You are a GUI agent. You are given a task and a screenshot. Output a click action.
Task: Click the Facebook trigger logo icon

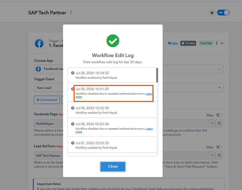click(x=39, y=43)
